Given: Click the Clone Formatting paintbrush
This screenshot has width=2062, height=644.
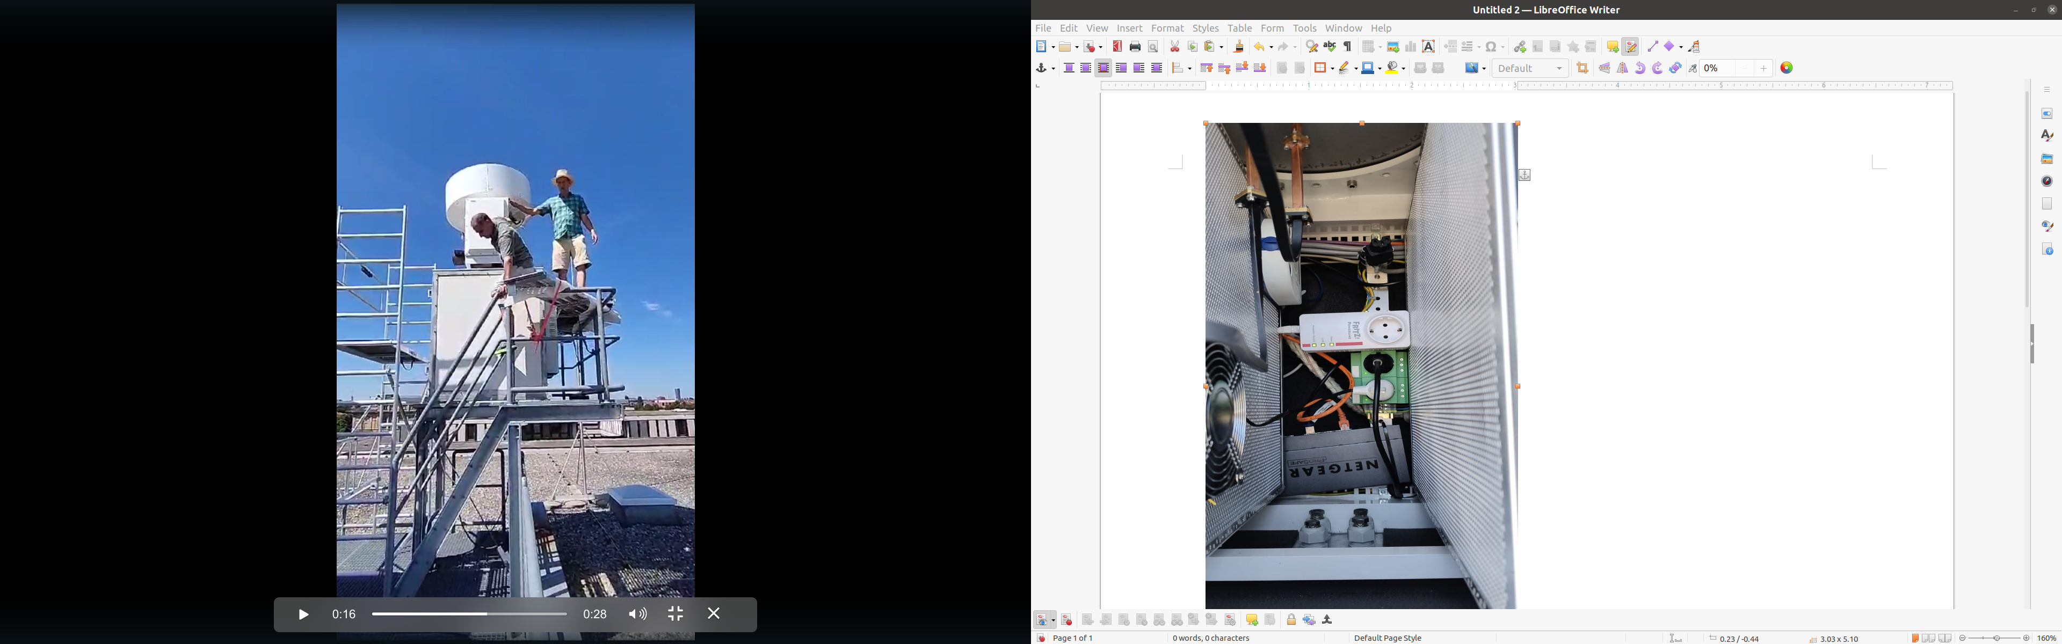Looking at the screenshot, I should click(x=1239, y=46).
